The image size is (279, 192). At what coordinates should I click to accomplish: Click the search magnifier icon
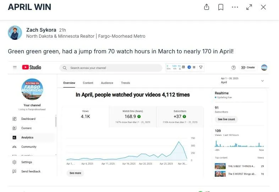(65, 68)
